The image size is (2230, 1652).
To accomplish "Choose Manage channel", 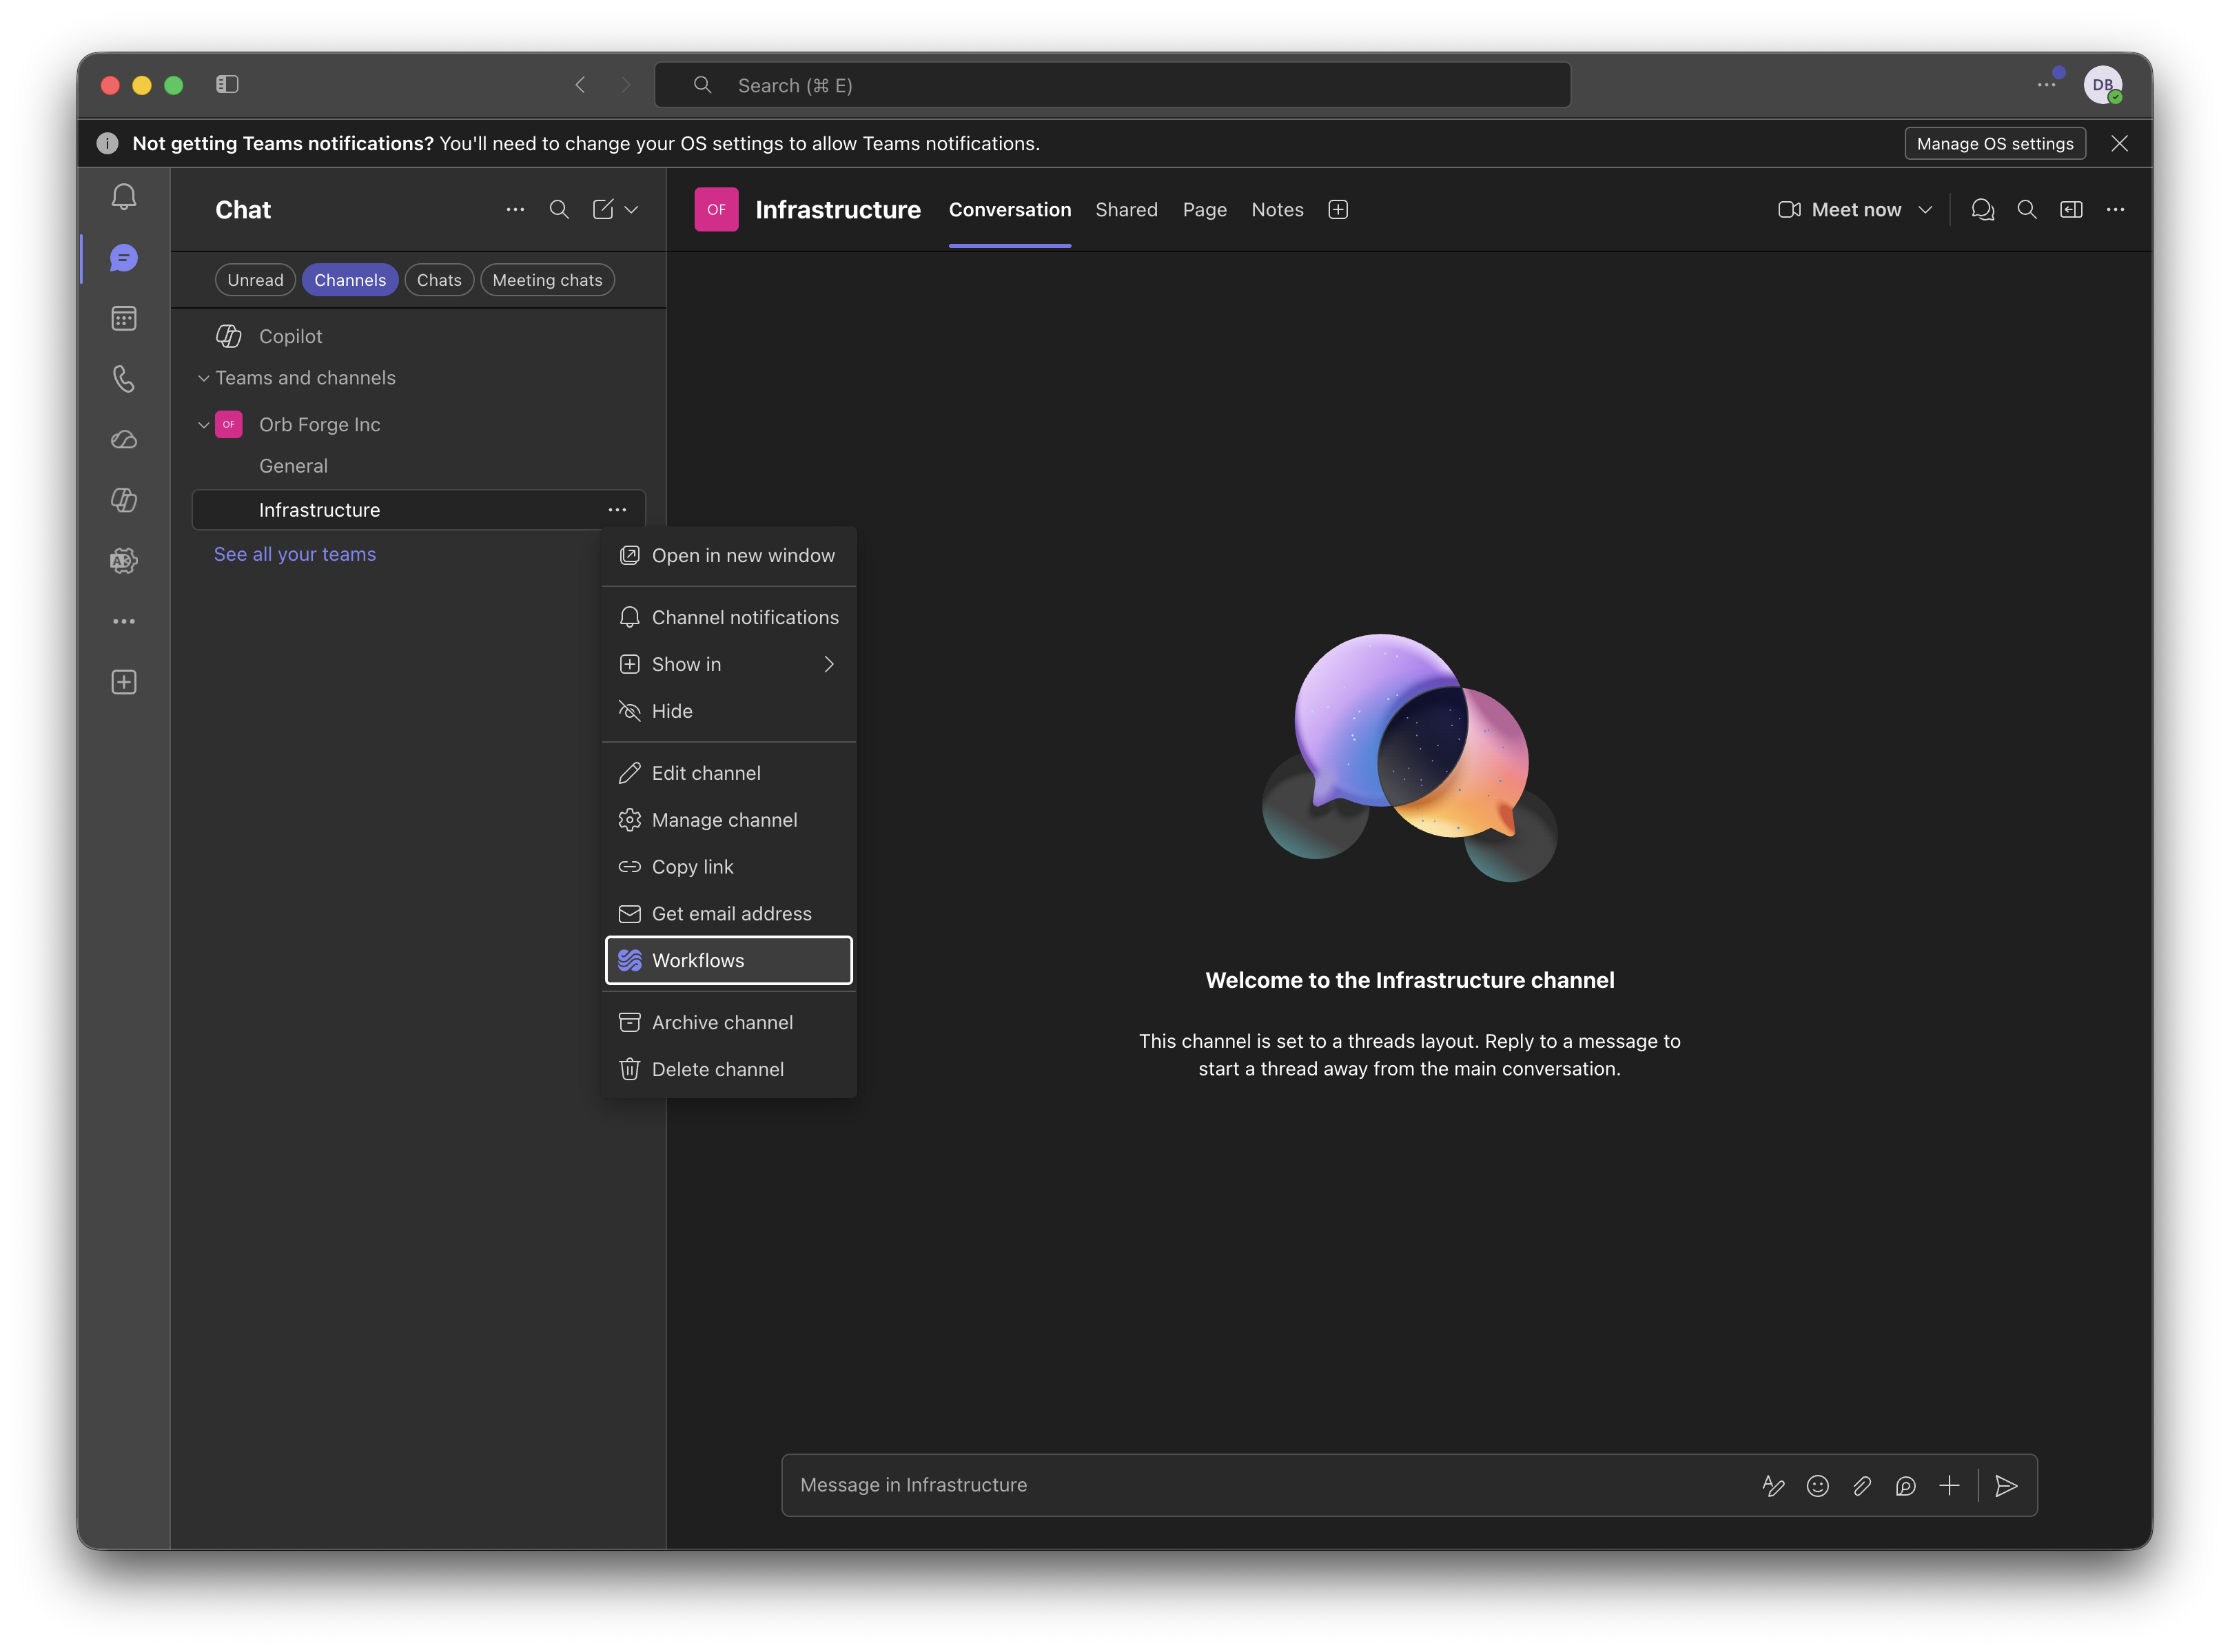I will (x=729, y=820).
